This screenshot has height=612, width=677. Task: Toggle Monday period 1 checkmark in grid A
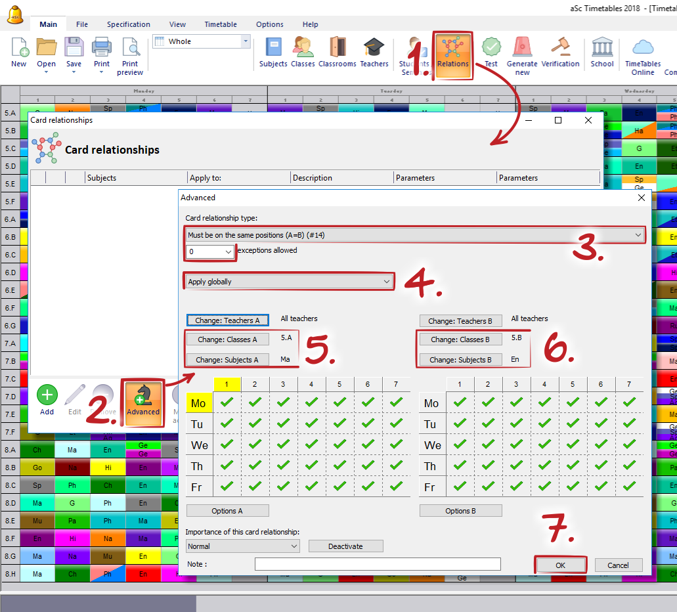pyautogui.click(x=227, y=403)
